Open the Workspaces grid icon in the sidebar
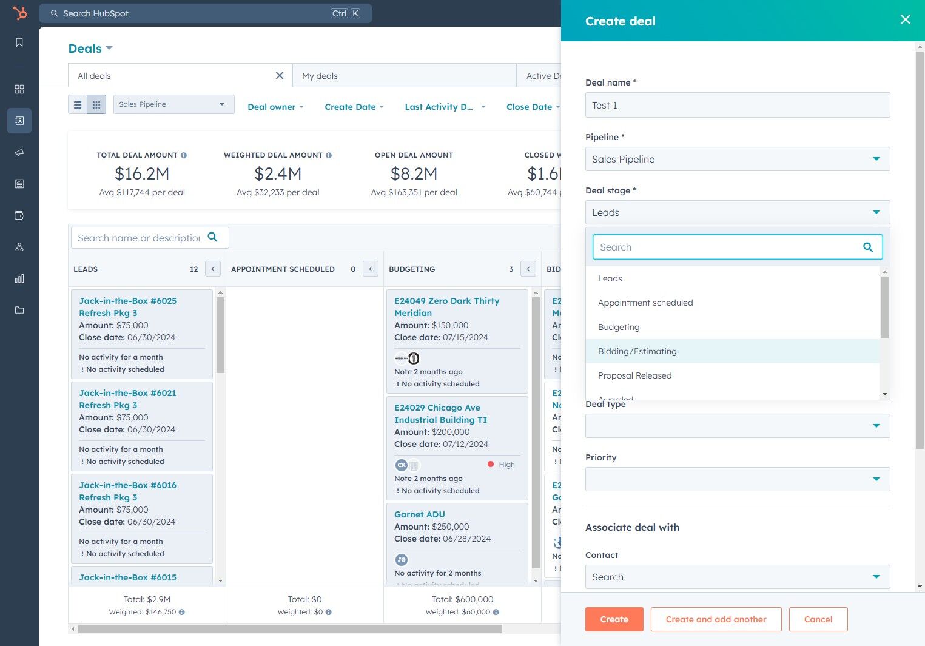The height and width of the screenshot is (646, 925). (19, 89)
